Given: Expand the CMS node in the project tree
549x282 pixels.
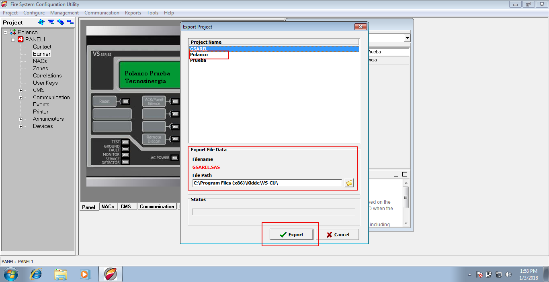Looking at the screenshot, I should point(21,90).
